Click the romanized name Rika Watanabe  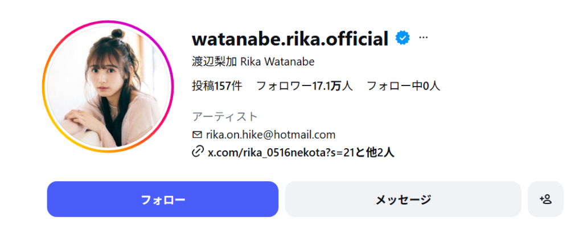pos(278,62)
